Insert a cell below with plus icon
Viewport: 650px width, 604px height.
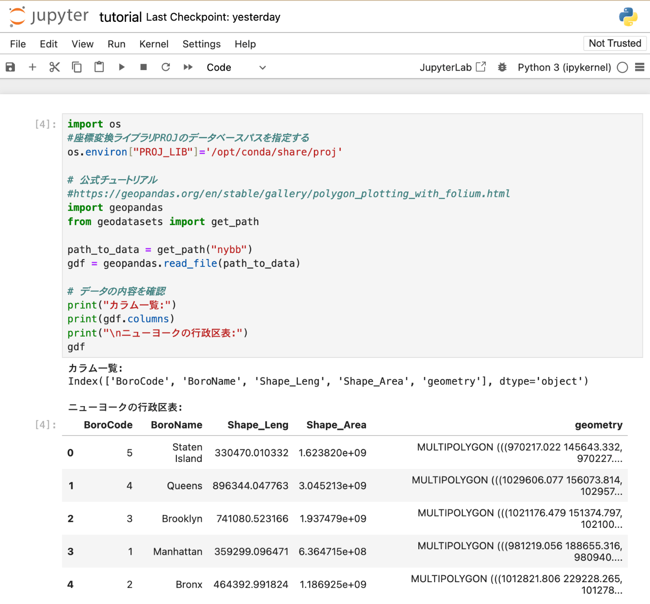32,67
